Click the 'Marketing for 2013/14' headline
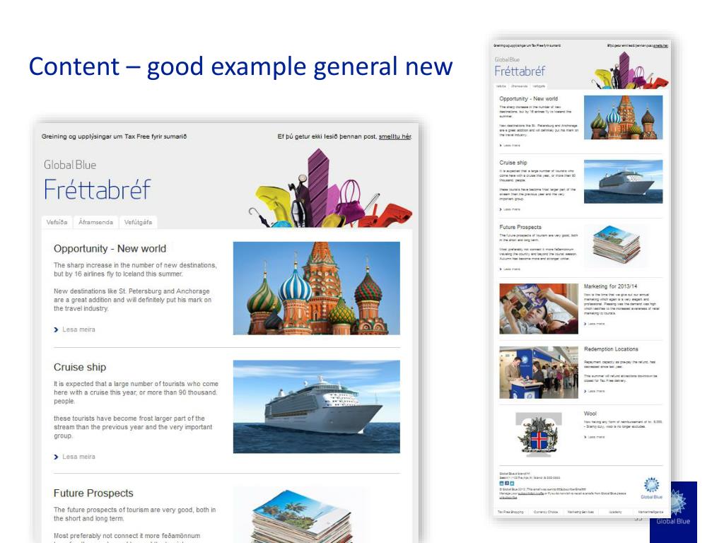The image size is (724, 543). pyautogui.click(x=610, y=286)
